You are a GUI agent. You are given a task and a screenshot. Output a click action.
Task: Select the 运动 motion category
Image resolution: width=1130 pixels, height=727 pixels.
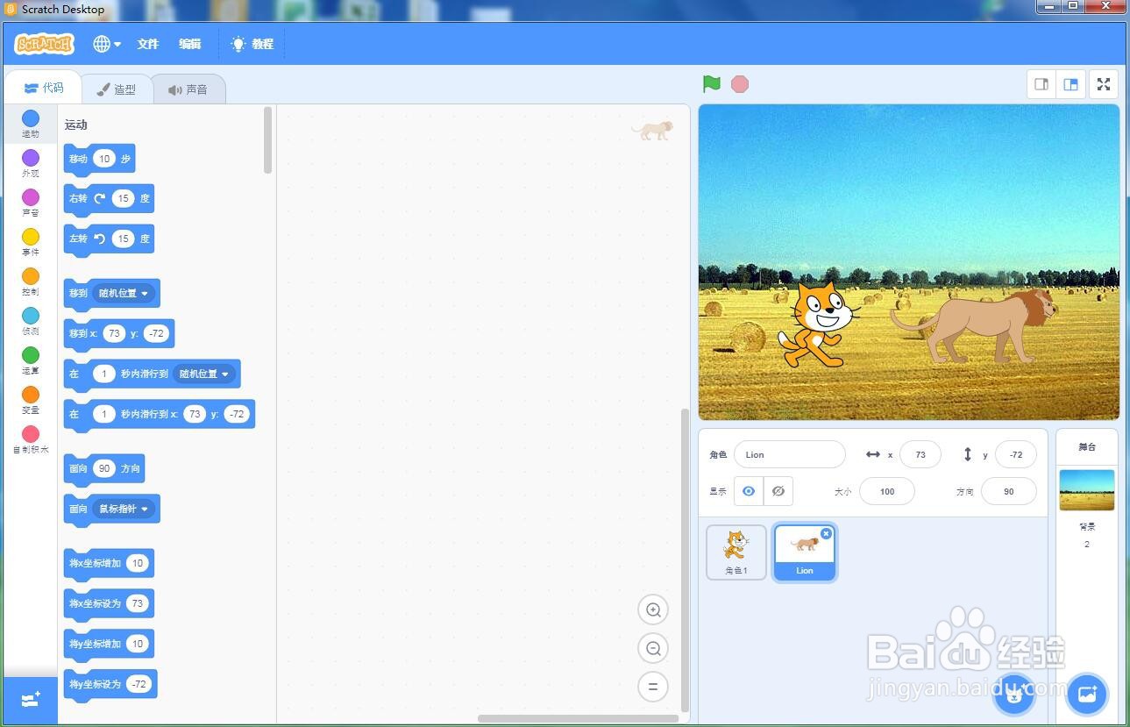pyautogui.click(x=31, y=124)
